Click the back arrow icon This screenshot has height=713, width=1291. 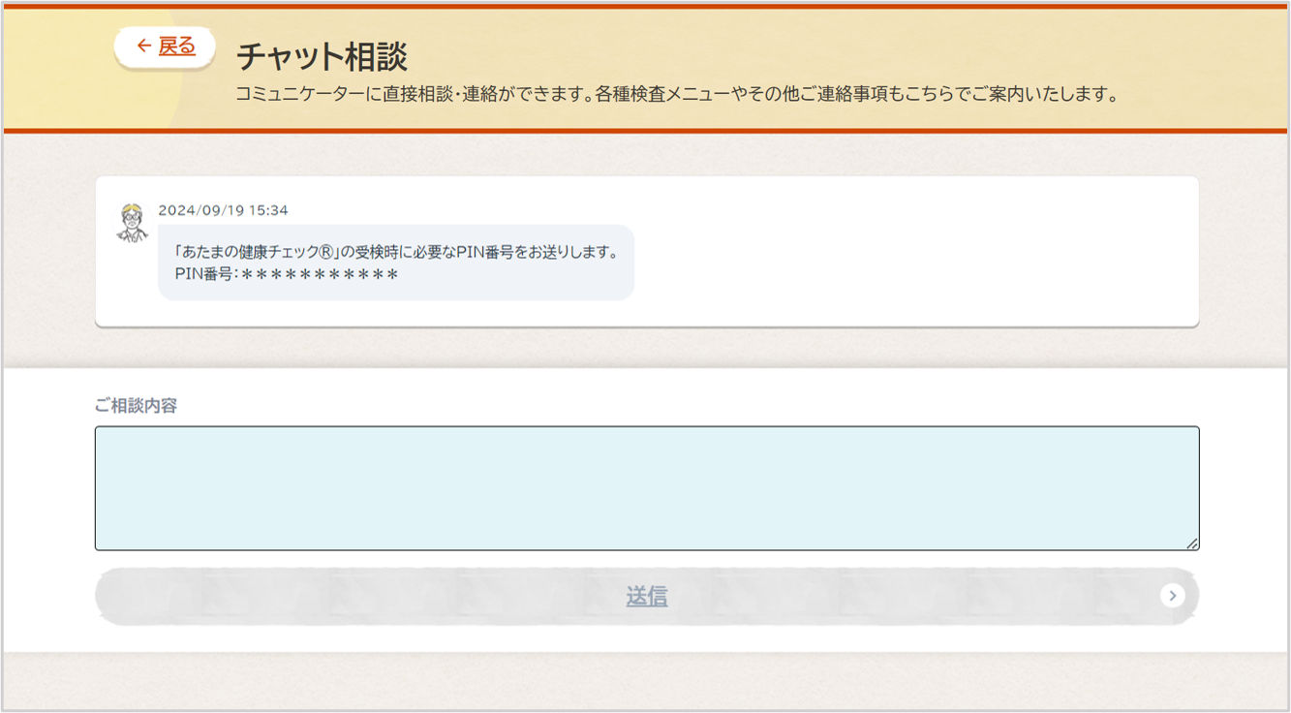click(x=143, y=46)
